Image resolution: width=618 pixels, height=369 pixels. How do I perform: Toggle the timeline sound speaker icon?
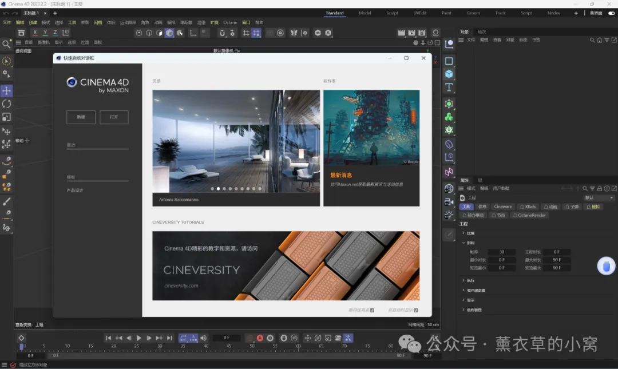pos(203,338)
